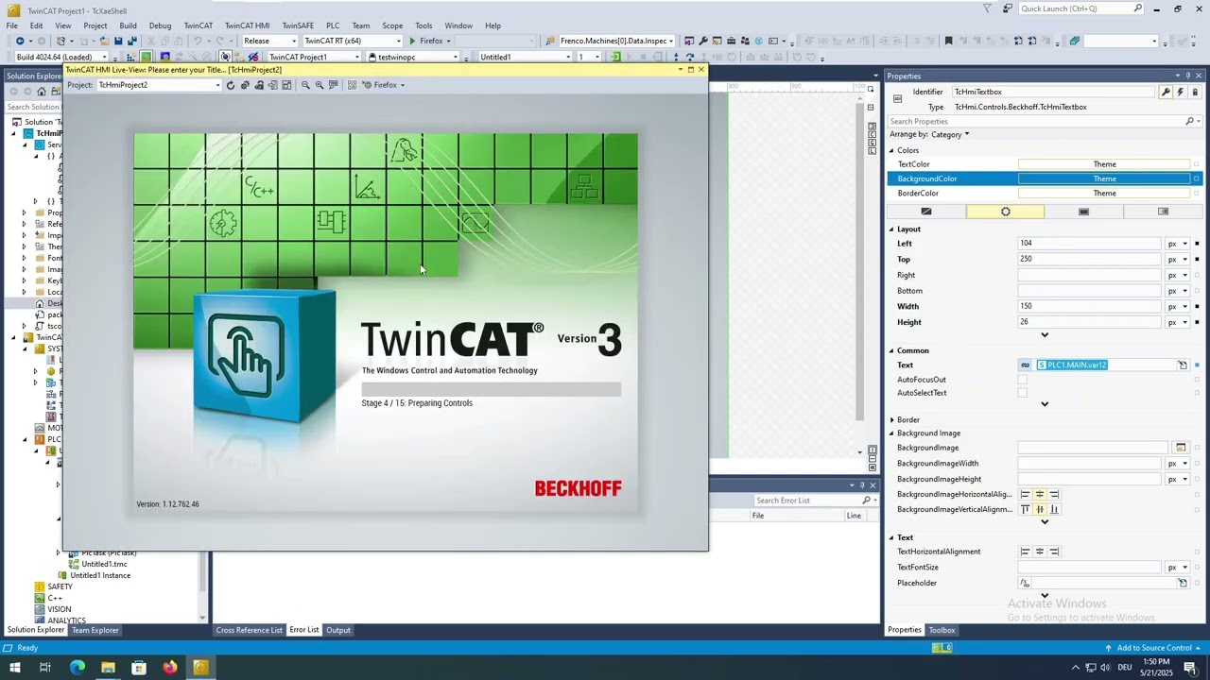Click the lock icon beside Identifier
The width and height of the screenshot is (1210, 680).
tap(1195, 92)
